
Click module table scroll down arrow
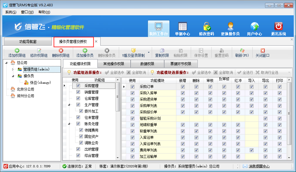pyautogui.click(x=289, y=158)
